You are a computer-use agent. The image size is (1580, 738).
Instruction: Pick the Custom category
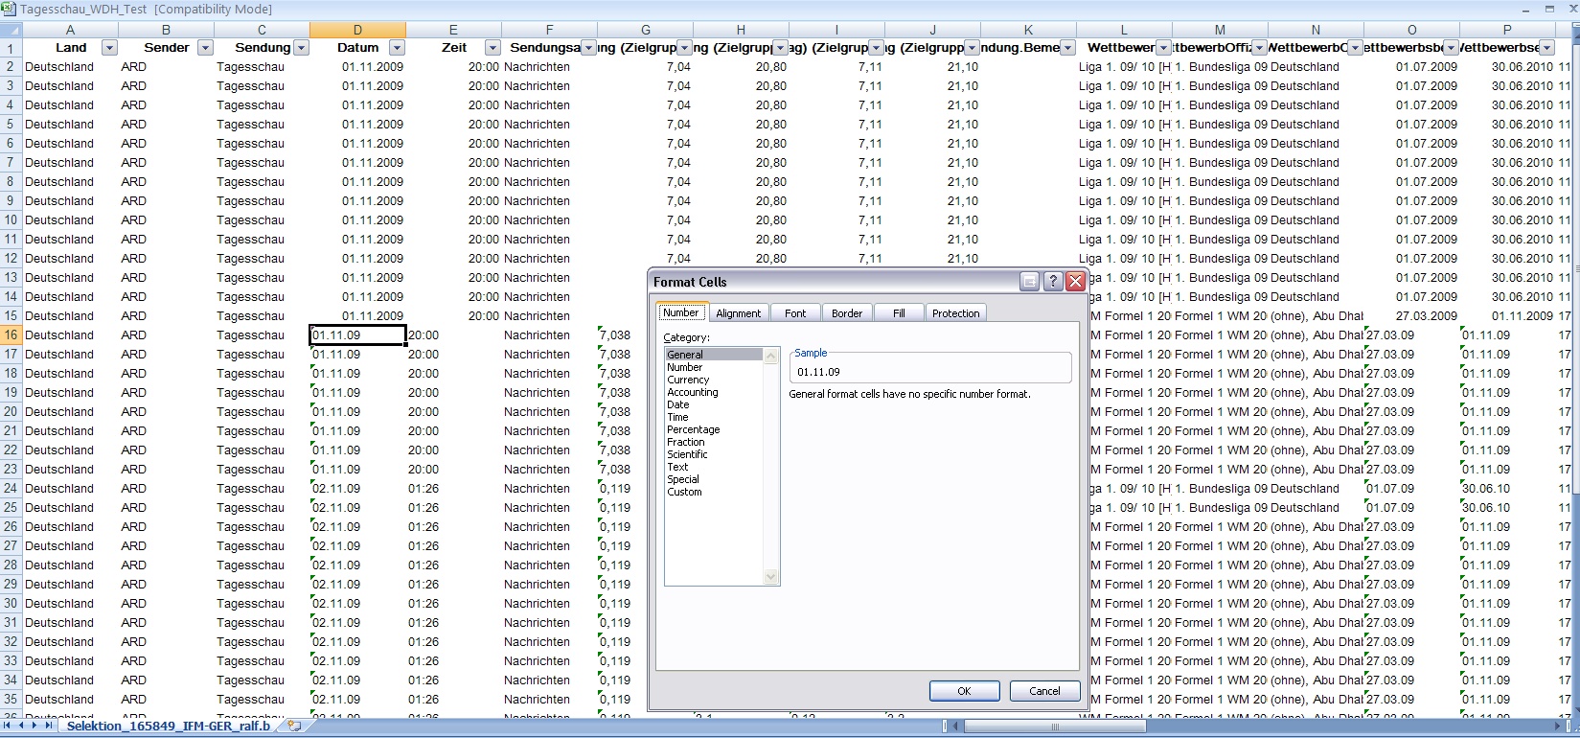(x=714, y=492)
